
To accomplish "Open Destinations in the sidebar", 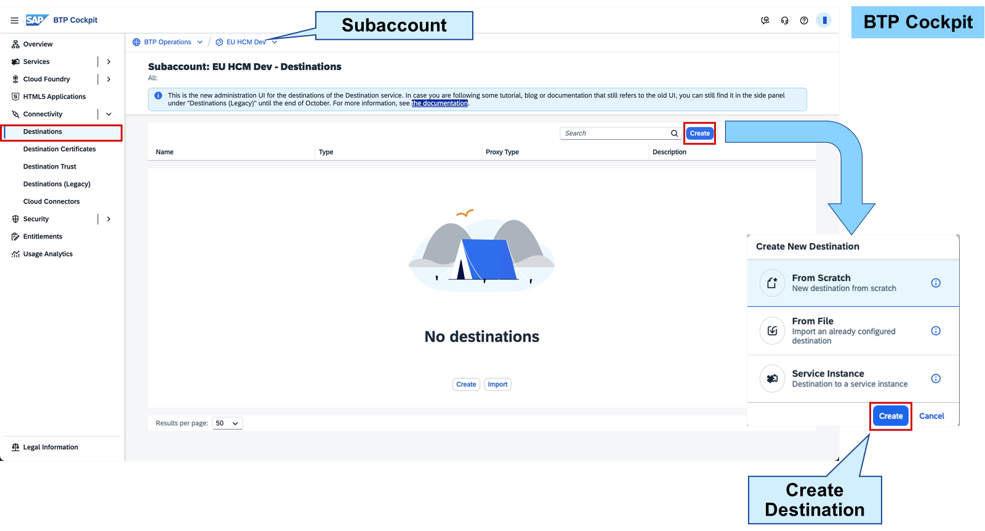I will pyautogui.click(x=62, y=132).
